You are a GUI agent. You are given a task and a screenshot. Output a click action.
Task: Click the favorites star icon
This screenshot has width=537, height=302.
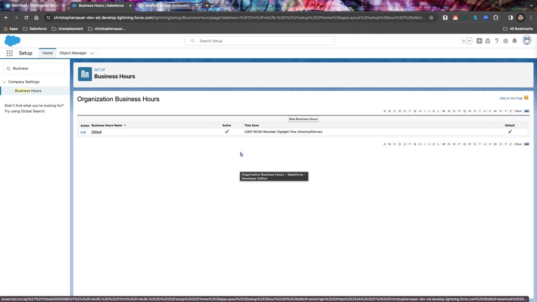(463, 41)
